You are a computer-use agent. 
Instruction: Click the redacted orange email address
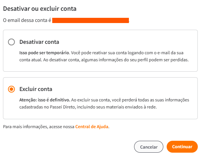coord(91,20)
